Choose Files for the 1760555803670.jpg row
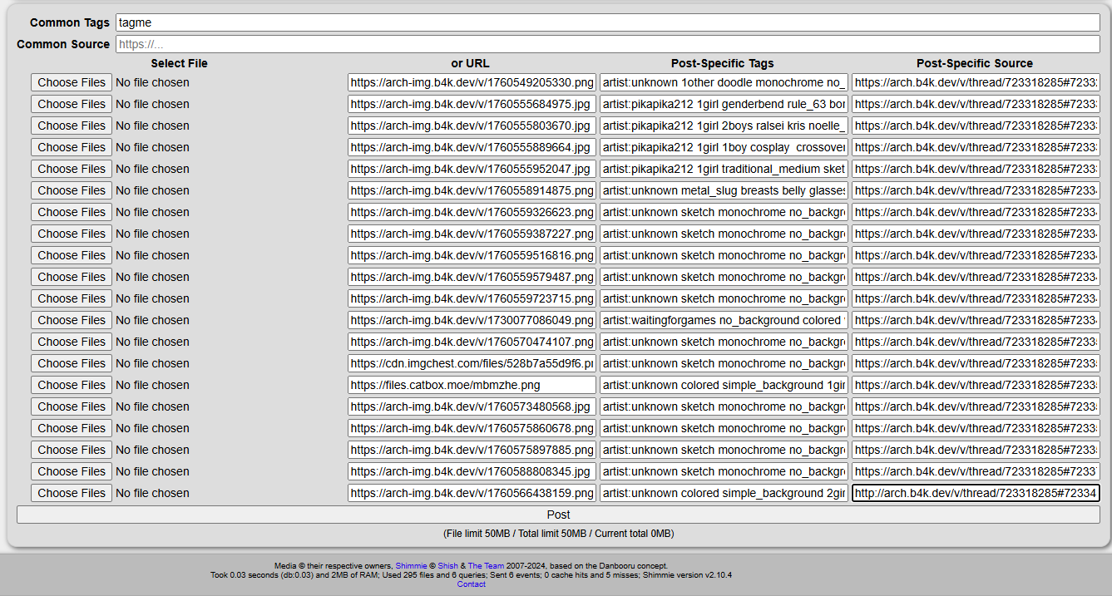 72,126
